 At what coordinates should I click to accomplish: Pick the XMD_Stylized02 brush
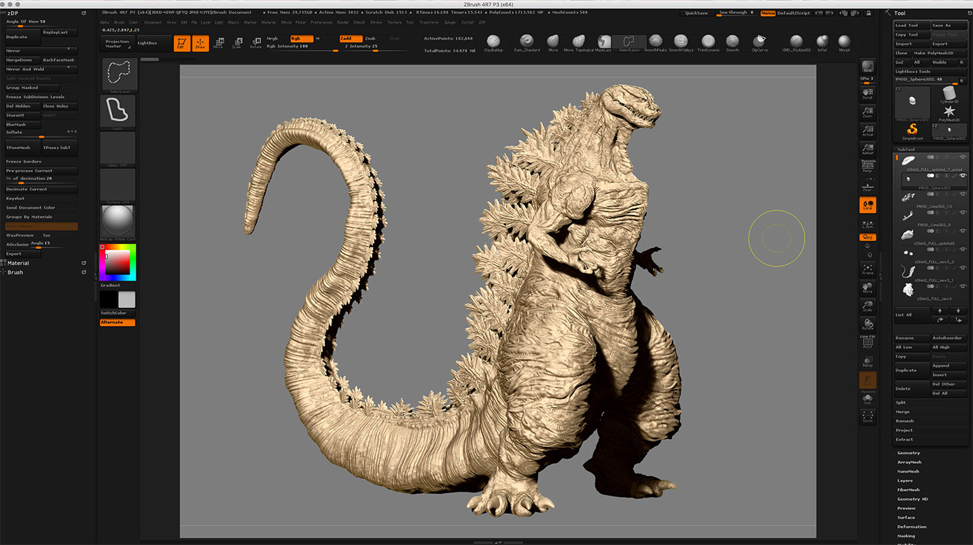tap(797, 43)
